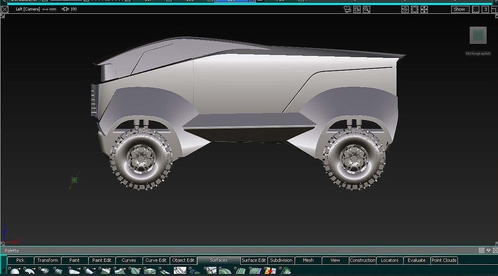The height and width of the screenshot is (276, 498).
Task: Select the Revolve surface tool
Action: pyautogui.click(x=45, y=271)
